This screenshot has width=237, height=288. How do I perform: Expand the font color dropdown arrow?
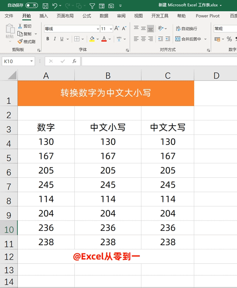[110, 39]
